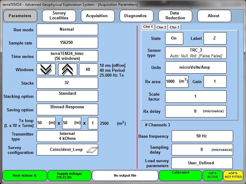Change Transmitter type Internal 4 kOhms
Viewport: 246px width, 184px height.
point(67,136)
